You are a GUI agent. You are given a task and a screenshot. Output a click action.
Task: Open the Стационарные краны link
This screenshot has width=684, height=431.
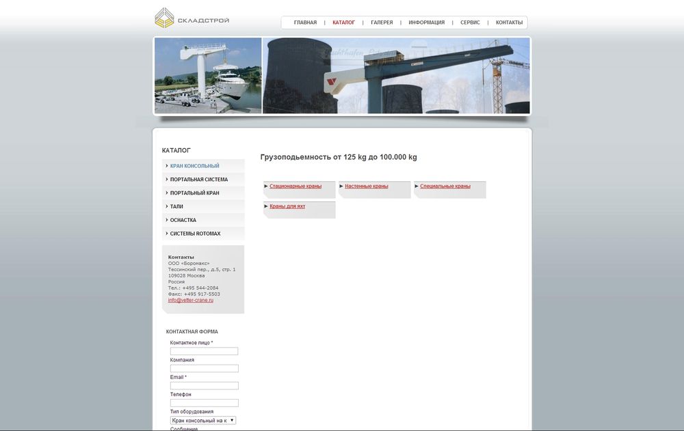(295, 186)
